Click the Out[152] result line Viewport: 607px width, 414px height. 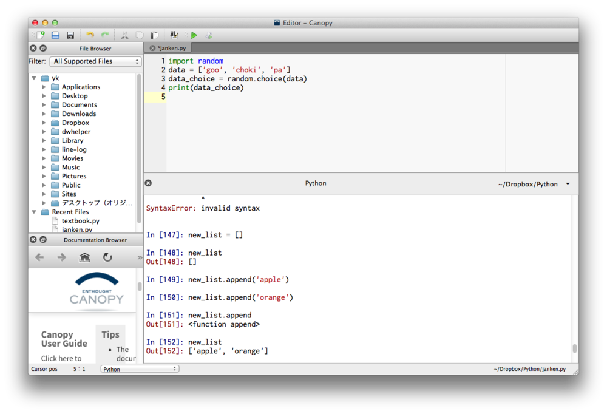(207, 351)
